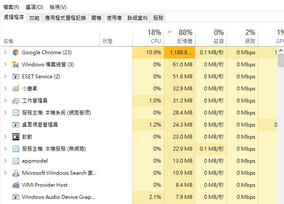Click the 服務主機: 本機服務 gear icon
The image size is (284, 204).
coord(16,149)
